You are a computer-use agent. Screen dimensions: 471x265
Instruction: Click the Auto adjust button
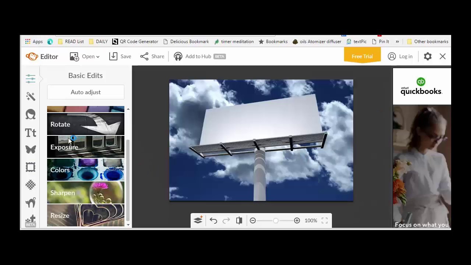86,92
